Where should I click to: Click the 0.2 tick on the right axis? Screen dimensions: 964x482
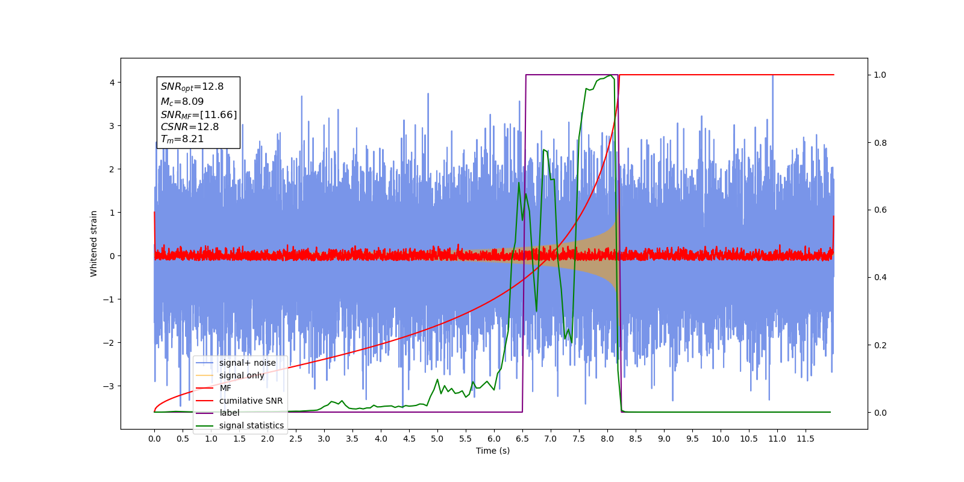pyautogui.click(x=880, y=345)
